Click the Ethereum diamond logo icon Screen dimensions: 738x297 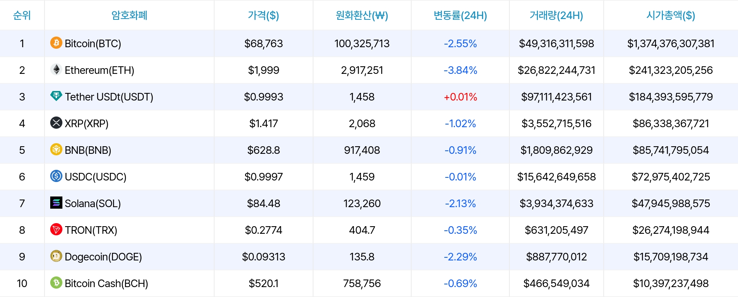(56, 69)
